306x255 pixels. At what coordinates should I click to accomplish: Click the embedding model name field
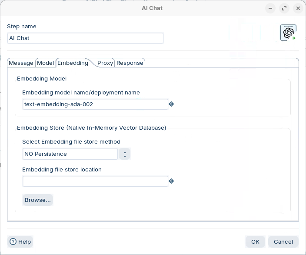tap(95, 104)
